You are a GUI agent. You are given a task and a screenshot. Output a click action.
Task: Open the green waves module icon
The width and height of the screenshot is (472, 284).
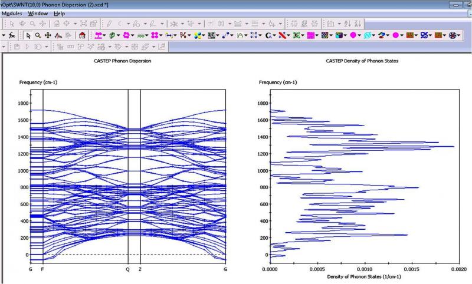[x=140, y=35]
